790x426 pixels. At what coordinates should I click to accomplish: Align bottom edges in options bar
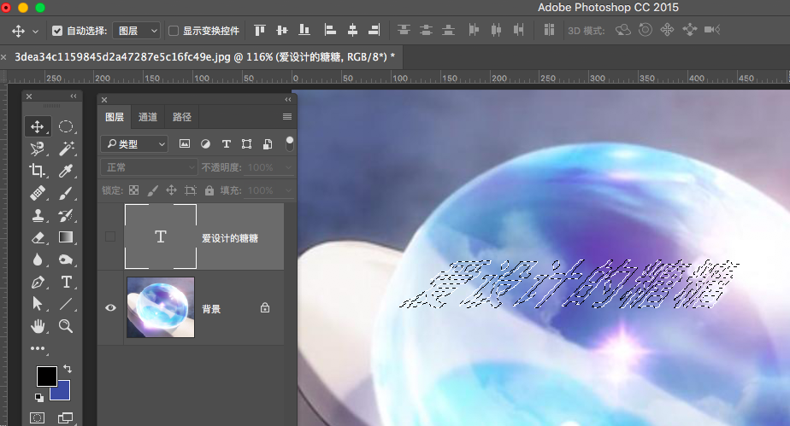coord(304,30)
